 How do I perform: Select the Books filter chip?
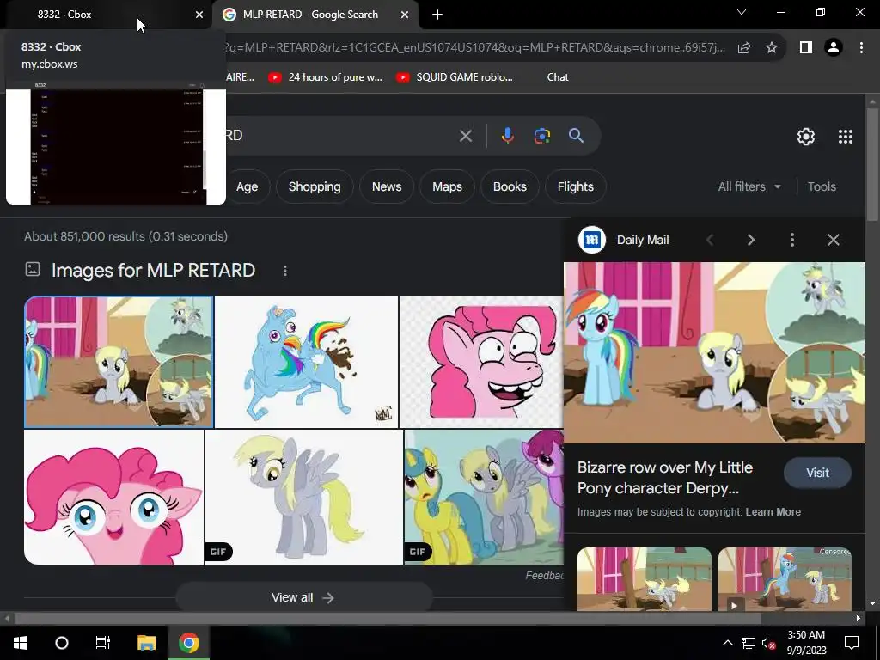pyautogui.click(x=510, y=186)
